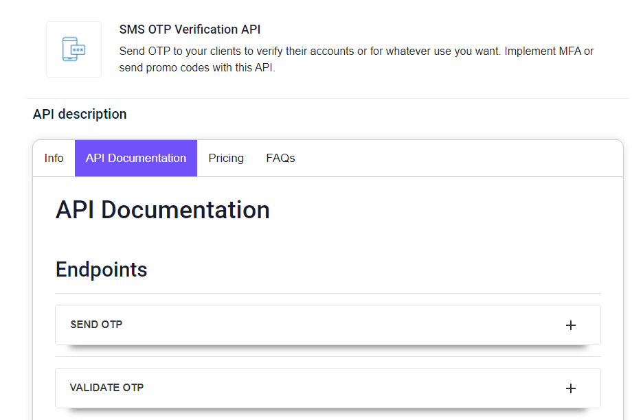Click the API description section heading
643x420 pixels.
[x=80, y=114]
